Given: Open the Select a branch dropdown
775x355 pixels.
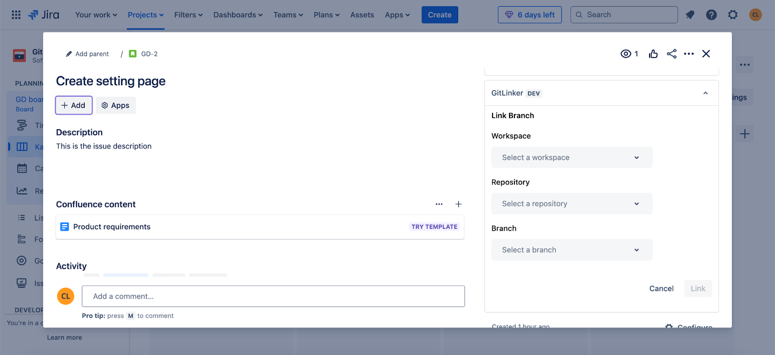Looking at the screenshot, I should (572, 250).
